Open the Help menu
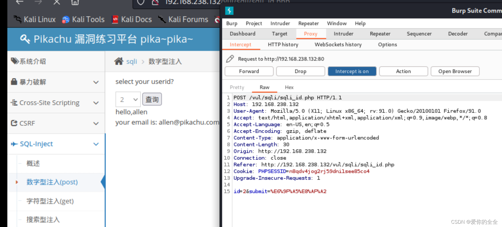Screen dimensions: 502x227 [360, 23]
